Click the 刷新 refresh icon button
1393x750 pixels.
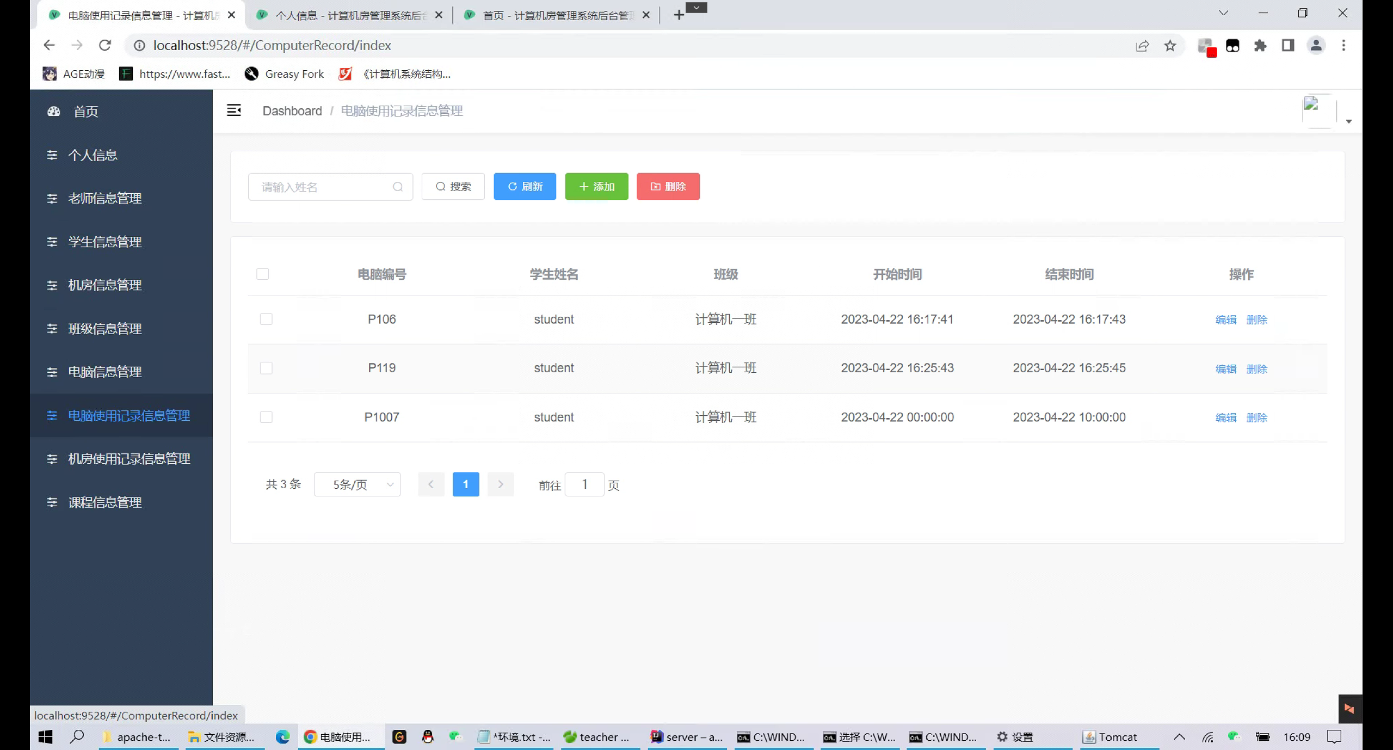[525, 186]
